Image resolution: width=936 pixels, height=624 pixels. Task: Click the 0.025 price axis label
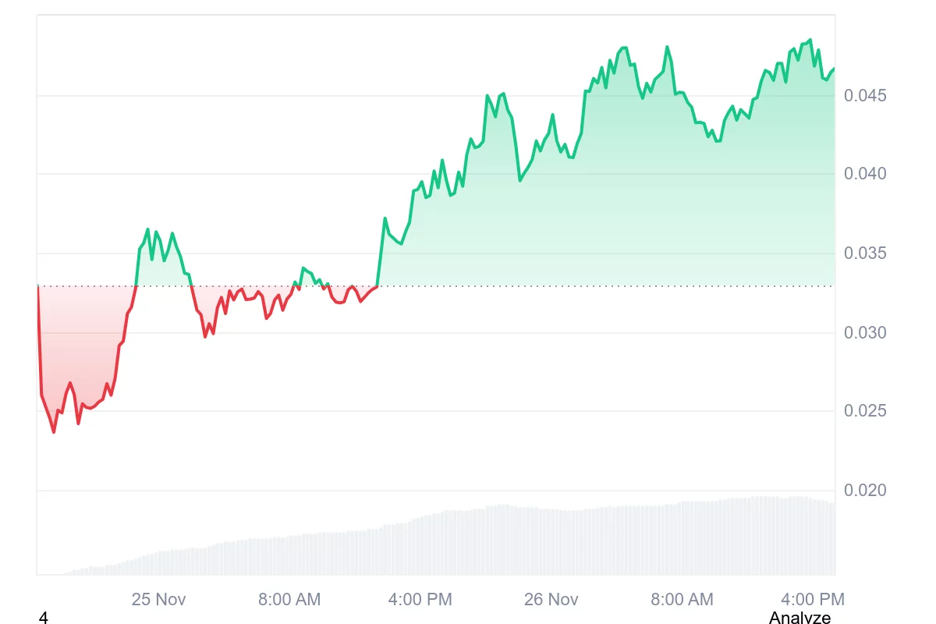point(865,411)
